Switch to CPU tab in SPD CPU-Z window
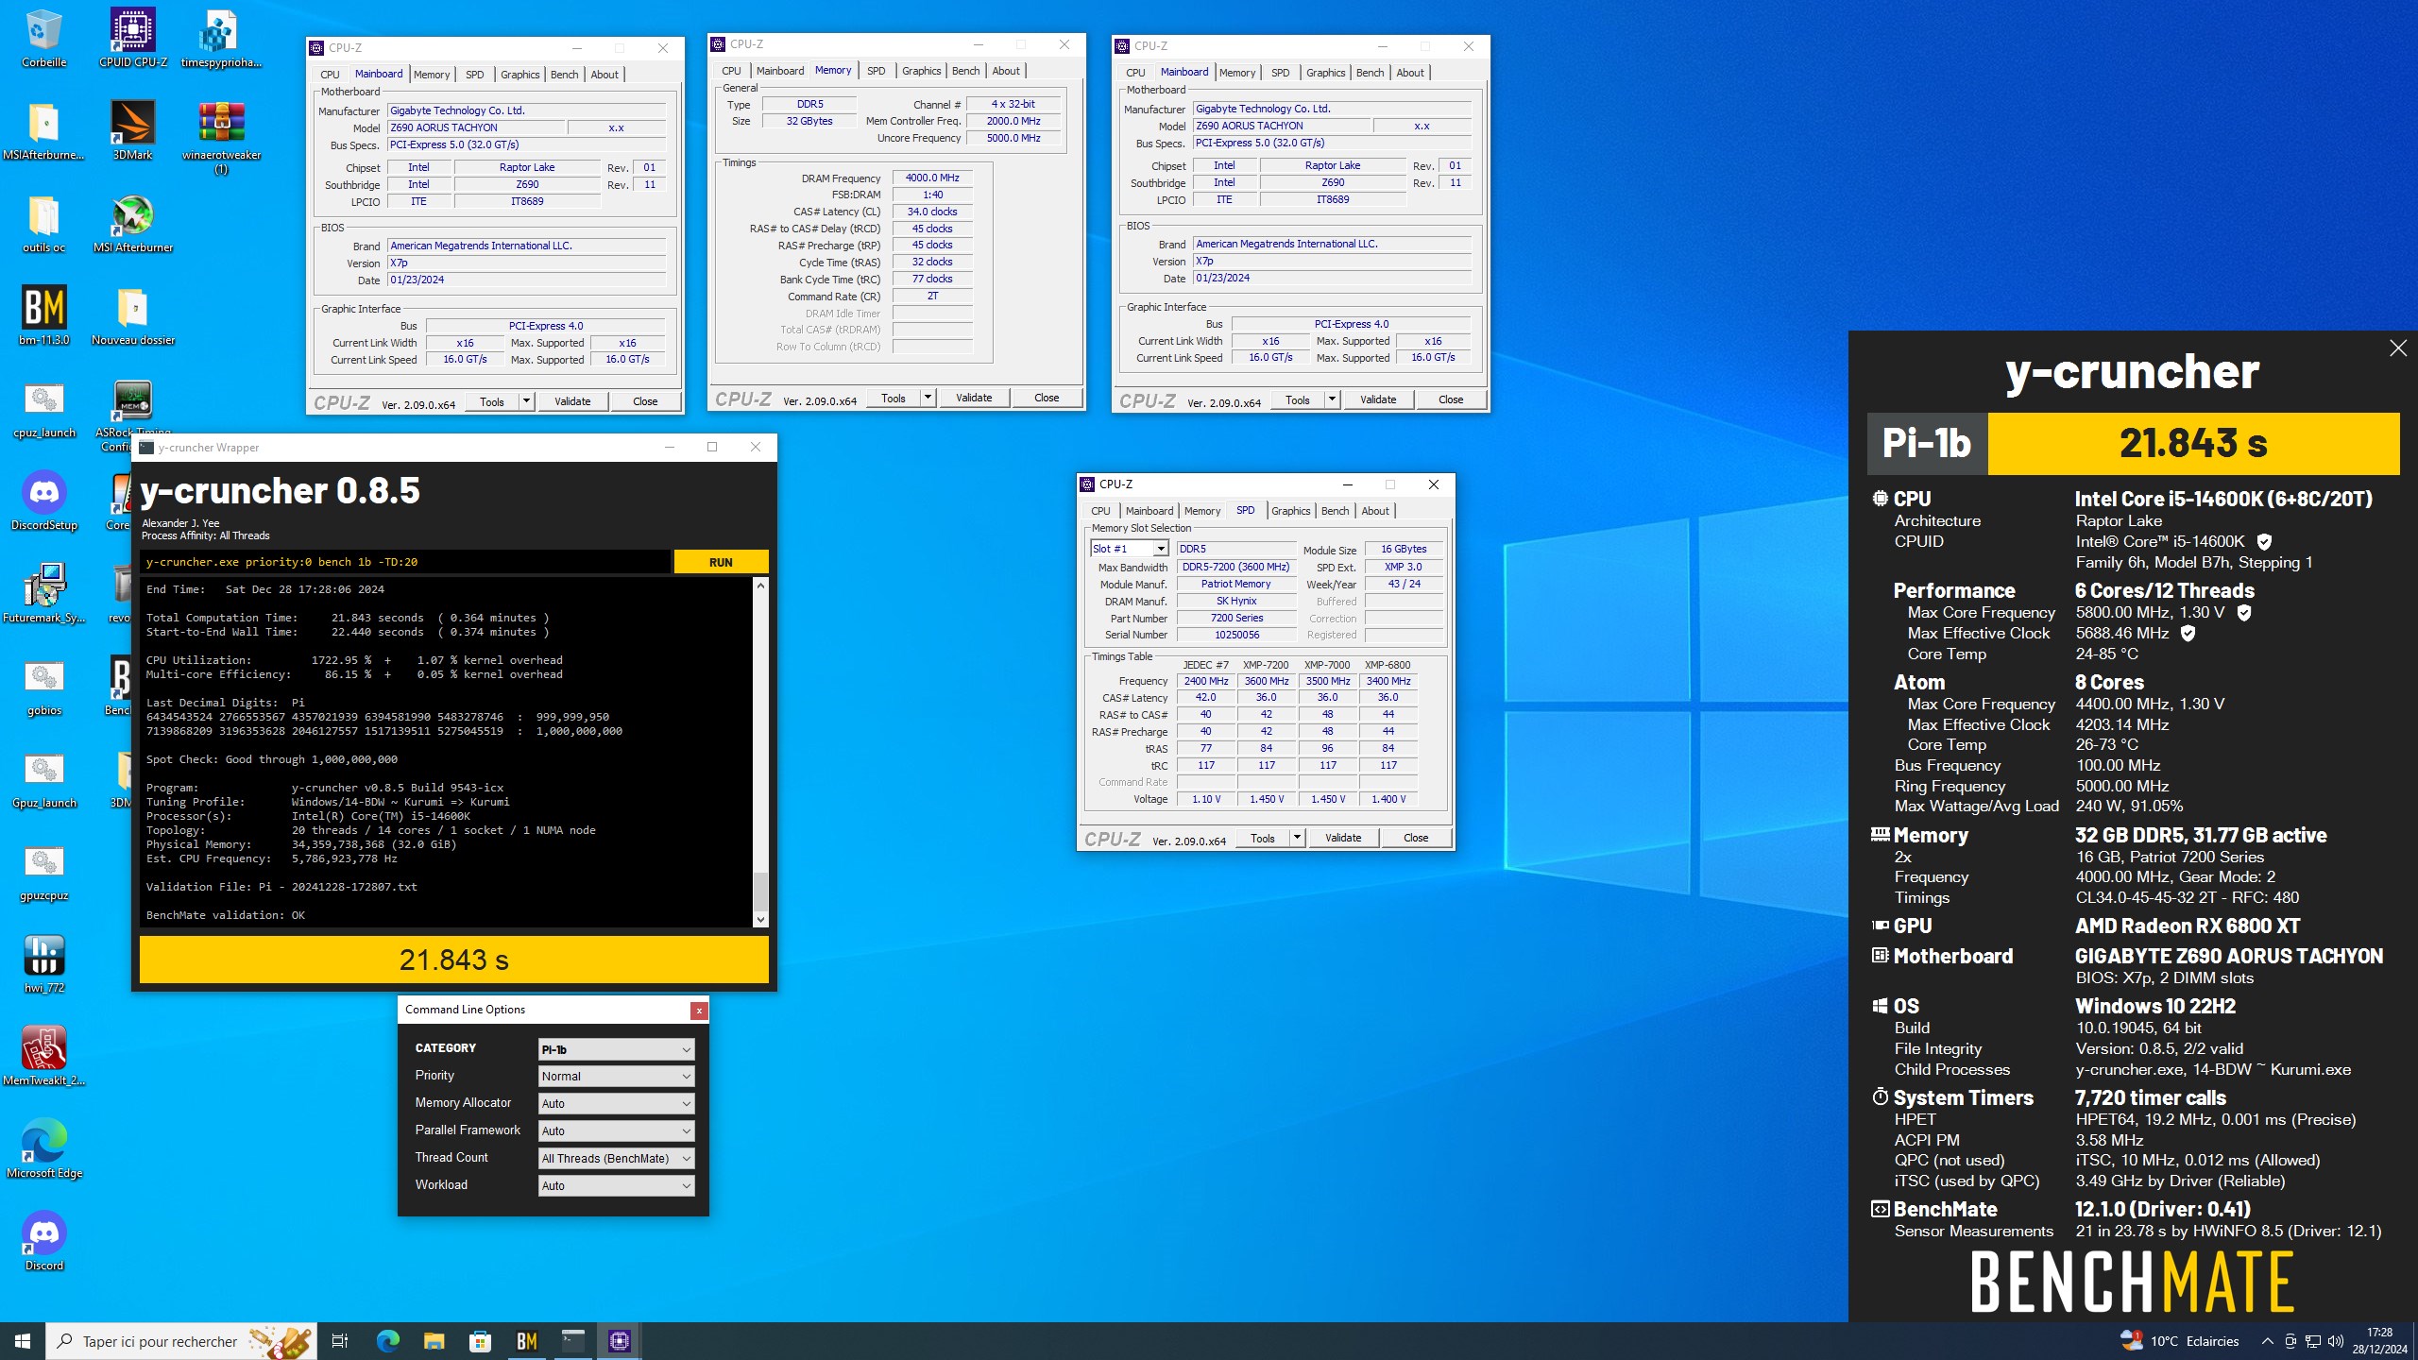Image resolution: width=2418 pixels, height=1360 pixels. (x=1100, y=511)
